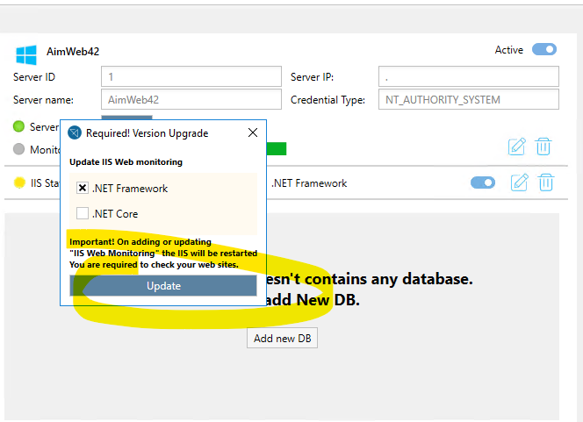Click the Server IP: label
The image size is (583, 422).
point(312,77)
